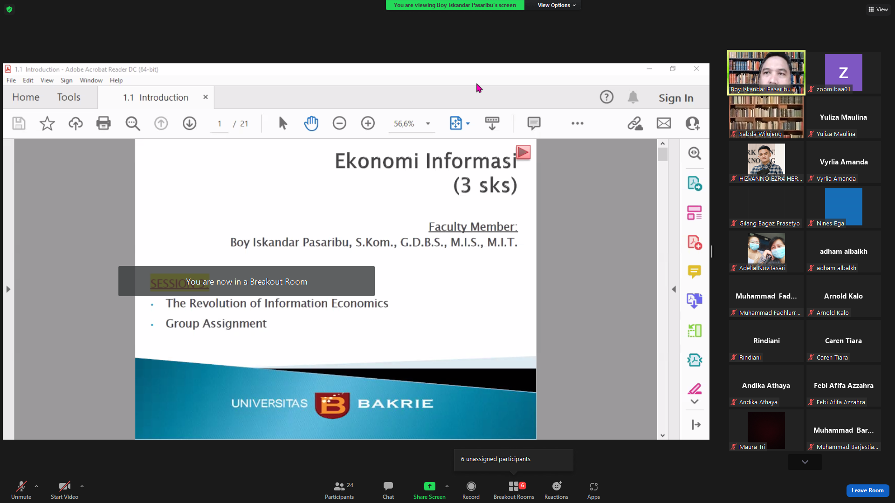Open the Export PDF tool in side panel
This screenshot has height=503, width=895.
click(x=695, y=183)
